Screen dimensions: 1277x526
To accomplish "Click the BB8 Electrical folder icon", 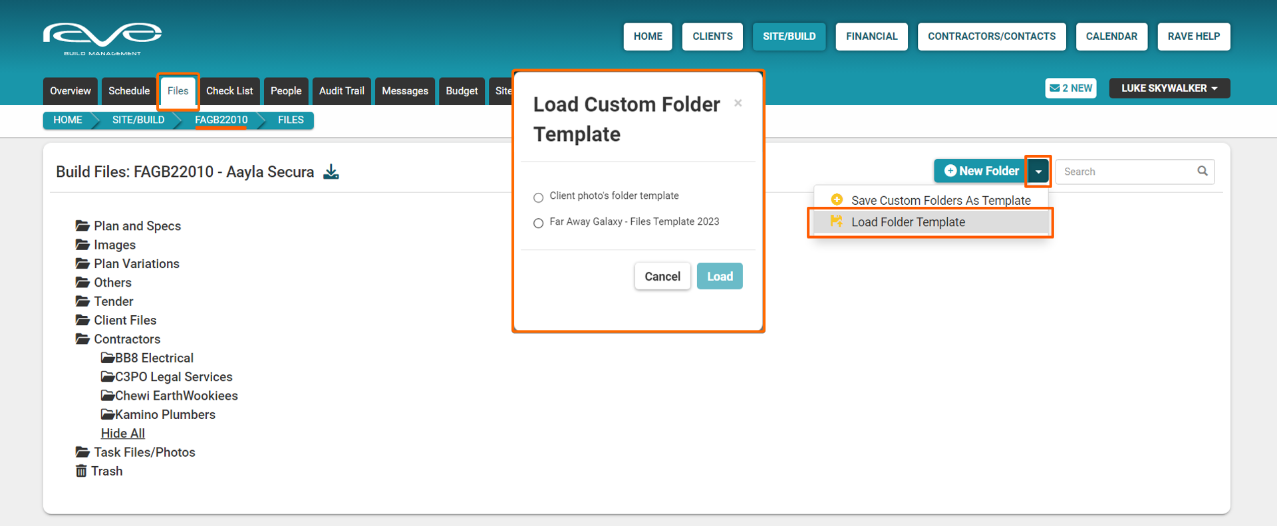I will (x=107, y=358).
